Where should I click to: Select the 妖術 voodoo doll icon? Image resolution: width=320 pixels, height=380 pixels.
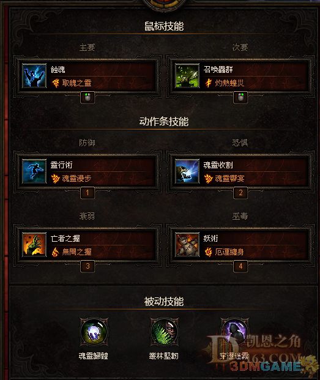click(187, 245)
